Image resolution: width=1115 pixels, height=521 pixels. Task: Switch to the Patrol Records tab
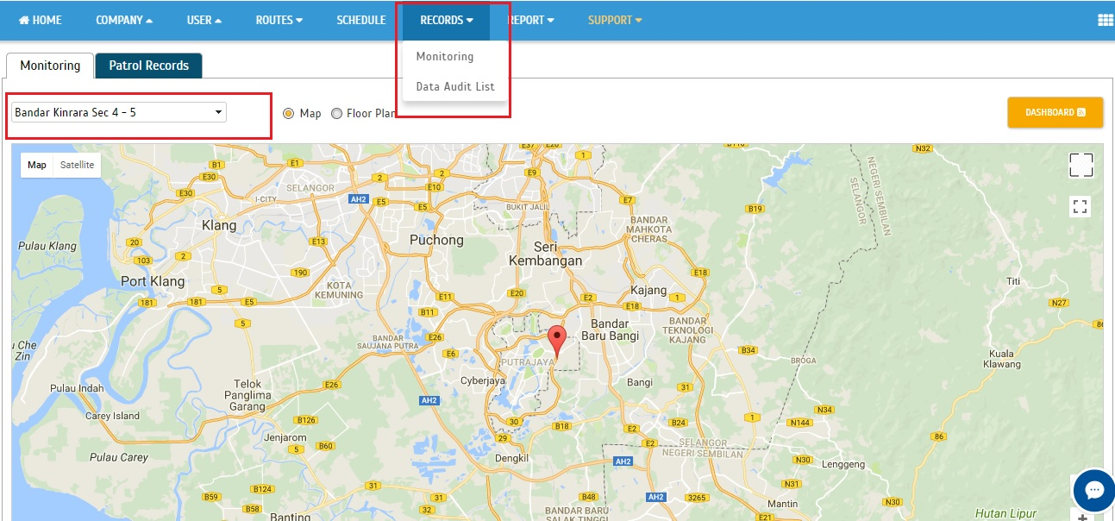pyautogui.click(x=148, y=66)
